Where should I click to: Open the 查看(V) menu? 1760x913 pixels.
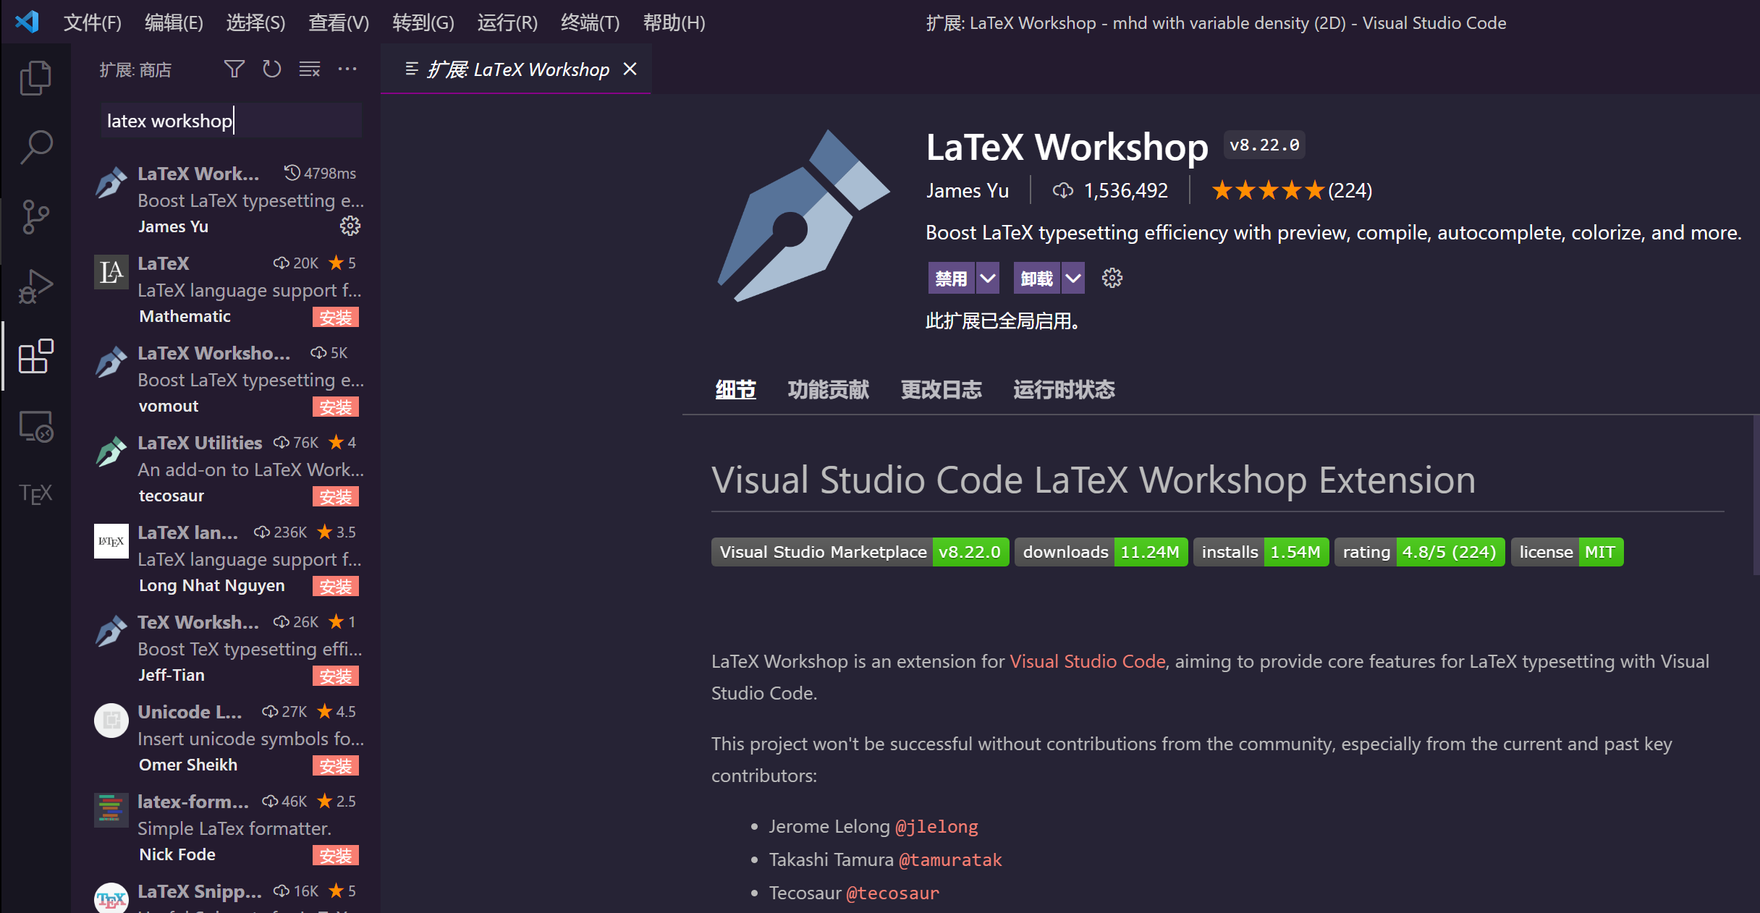tap(338, 22)
